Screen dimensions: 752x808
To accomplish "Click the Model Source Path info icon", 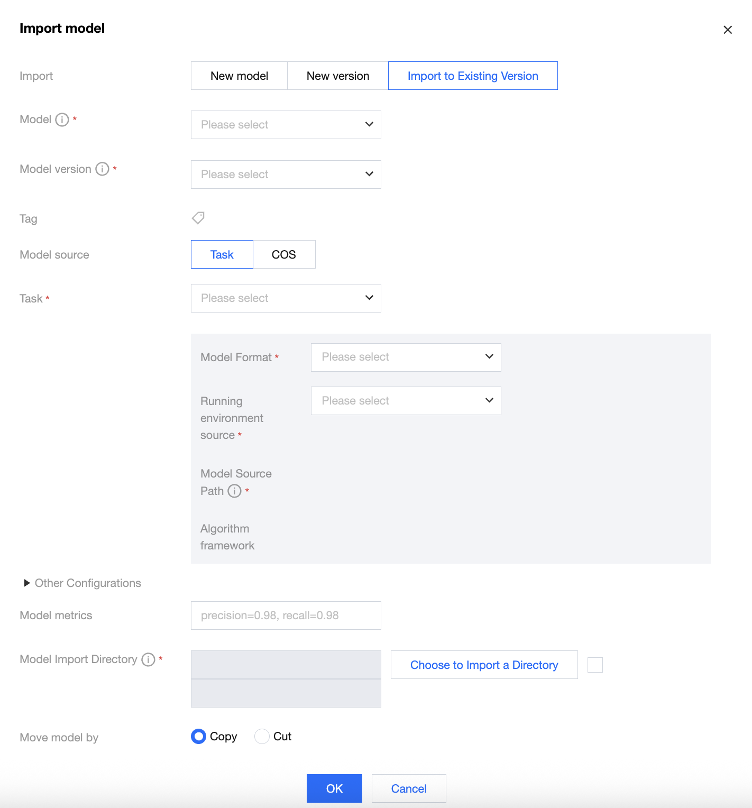I will tap(234, 491).
